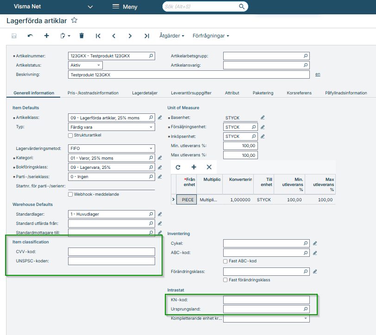Open the Åtgärder dropdown menu
Image resolution: width=376 pixels, height=335 pixels.
tap(171, 36)
